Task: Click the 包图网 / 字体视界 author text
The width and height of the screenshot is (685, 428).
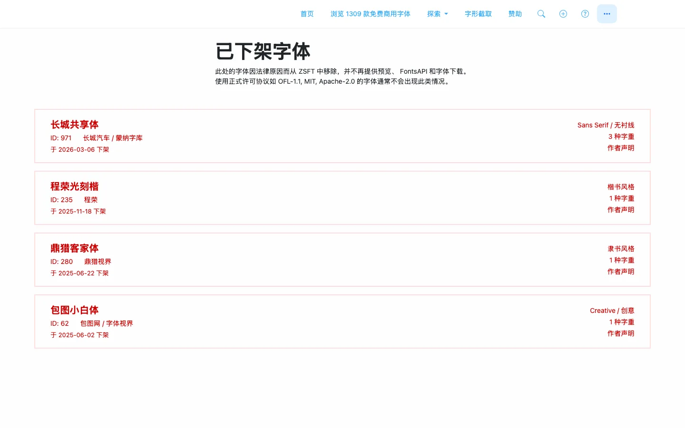Action: pyautogui.click(x=107, y=323)
